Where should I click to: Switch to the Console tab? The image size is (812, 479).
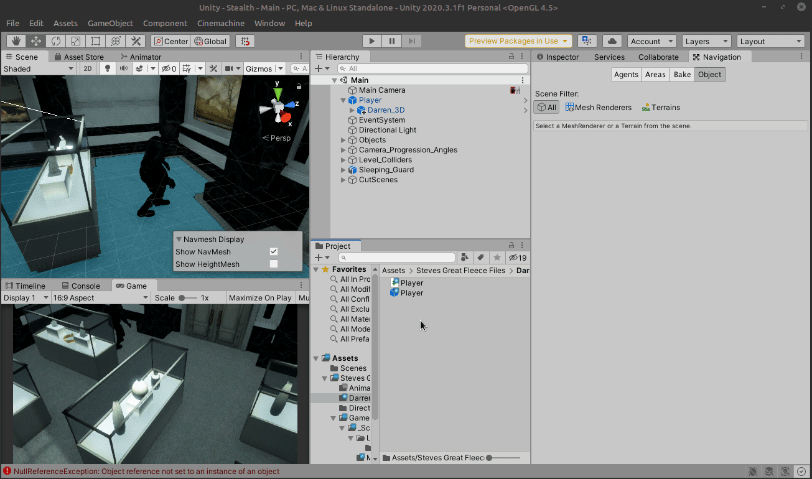(80, 286)
